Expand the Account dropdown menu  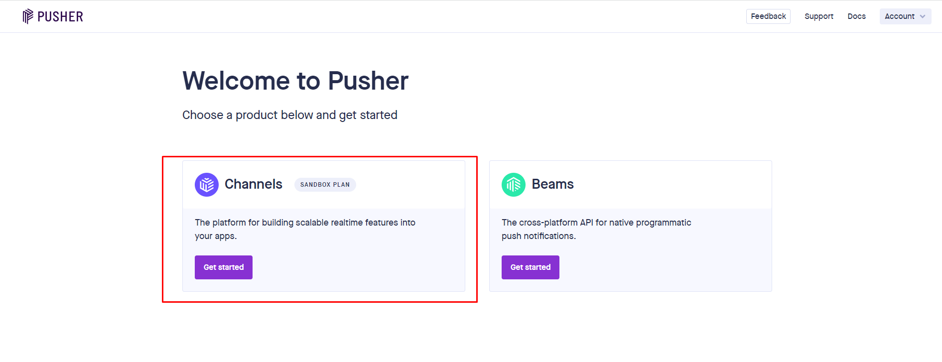[900, 16]
